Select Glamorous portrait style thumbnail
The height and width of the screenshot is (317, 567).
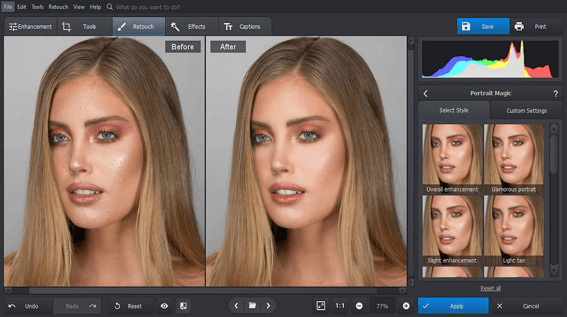[x=514, y=158]
